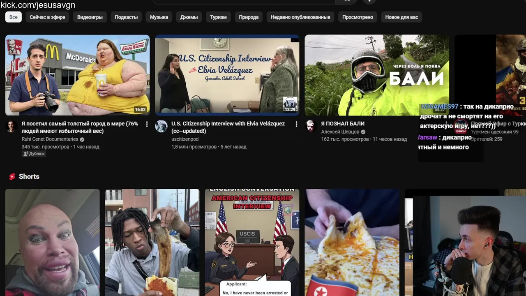Select the 'Новое для вас' chip
526x296 pixels.
click(x=401, y=17)
